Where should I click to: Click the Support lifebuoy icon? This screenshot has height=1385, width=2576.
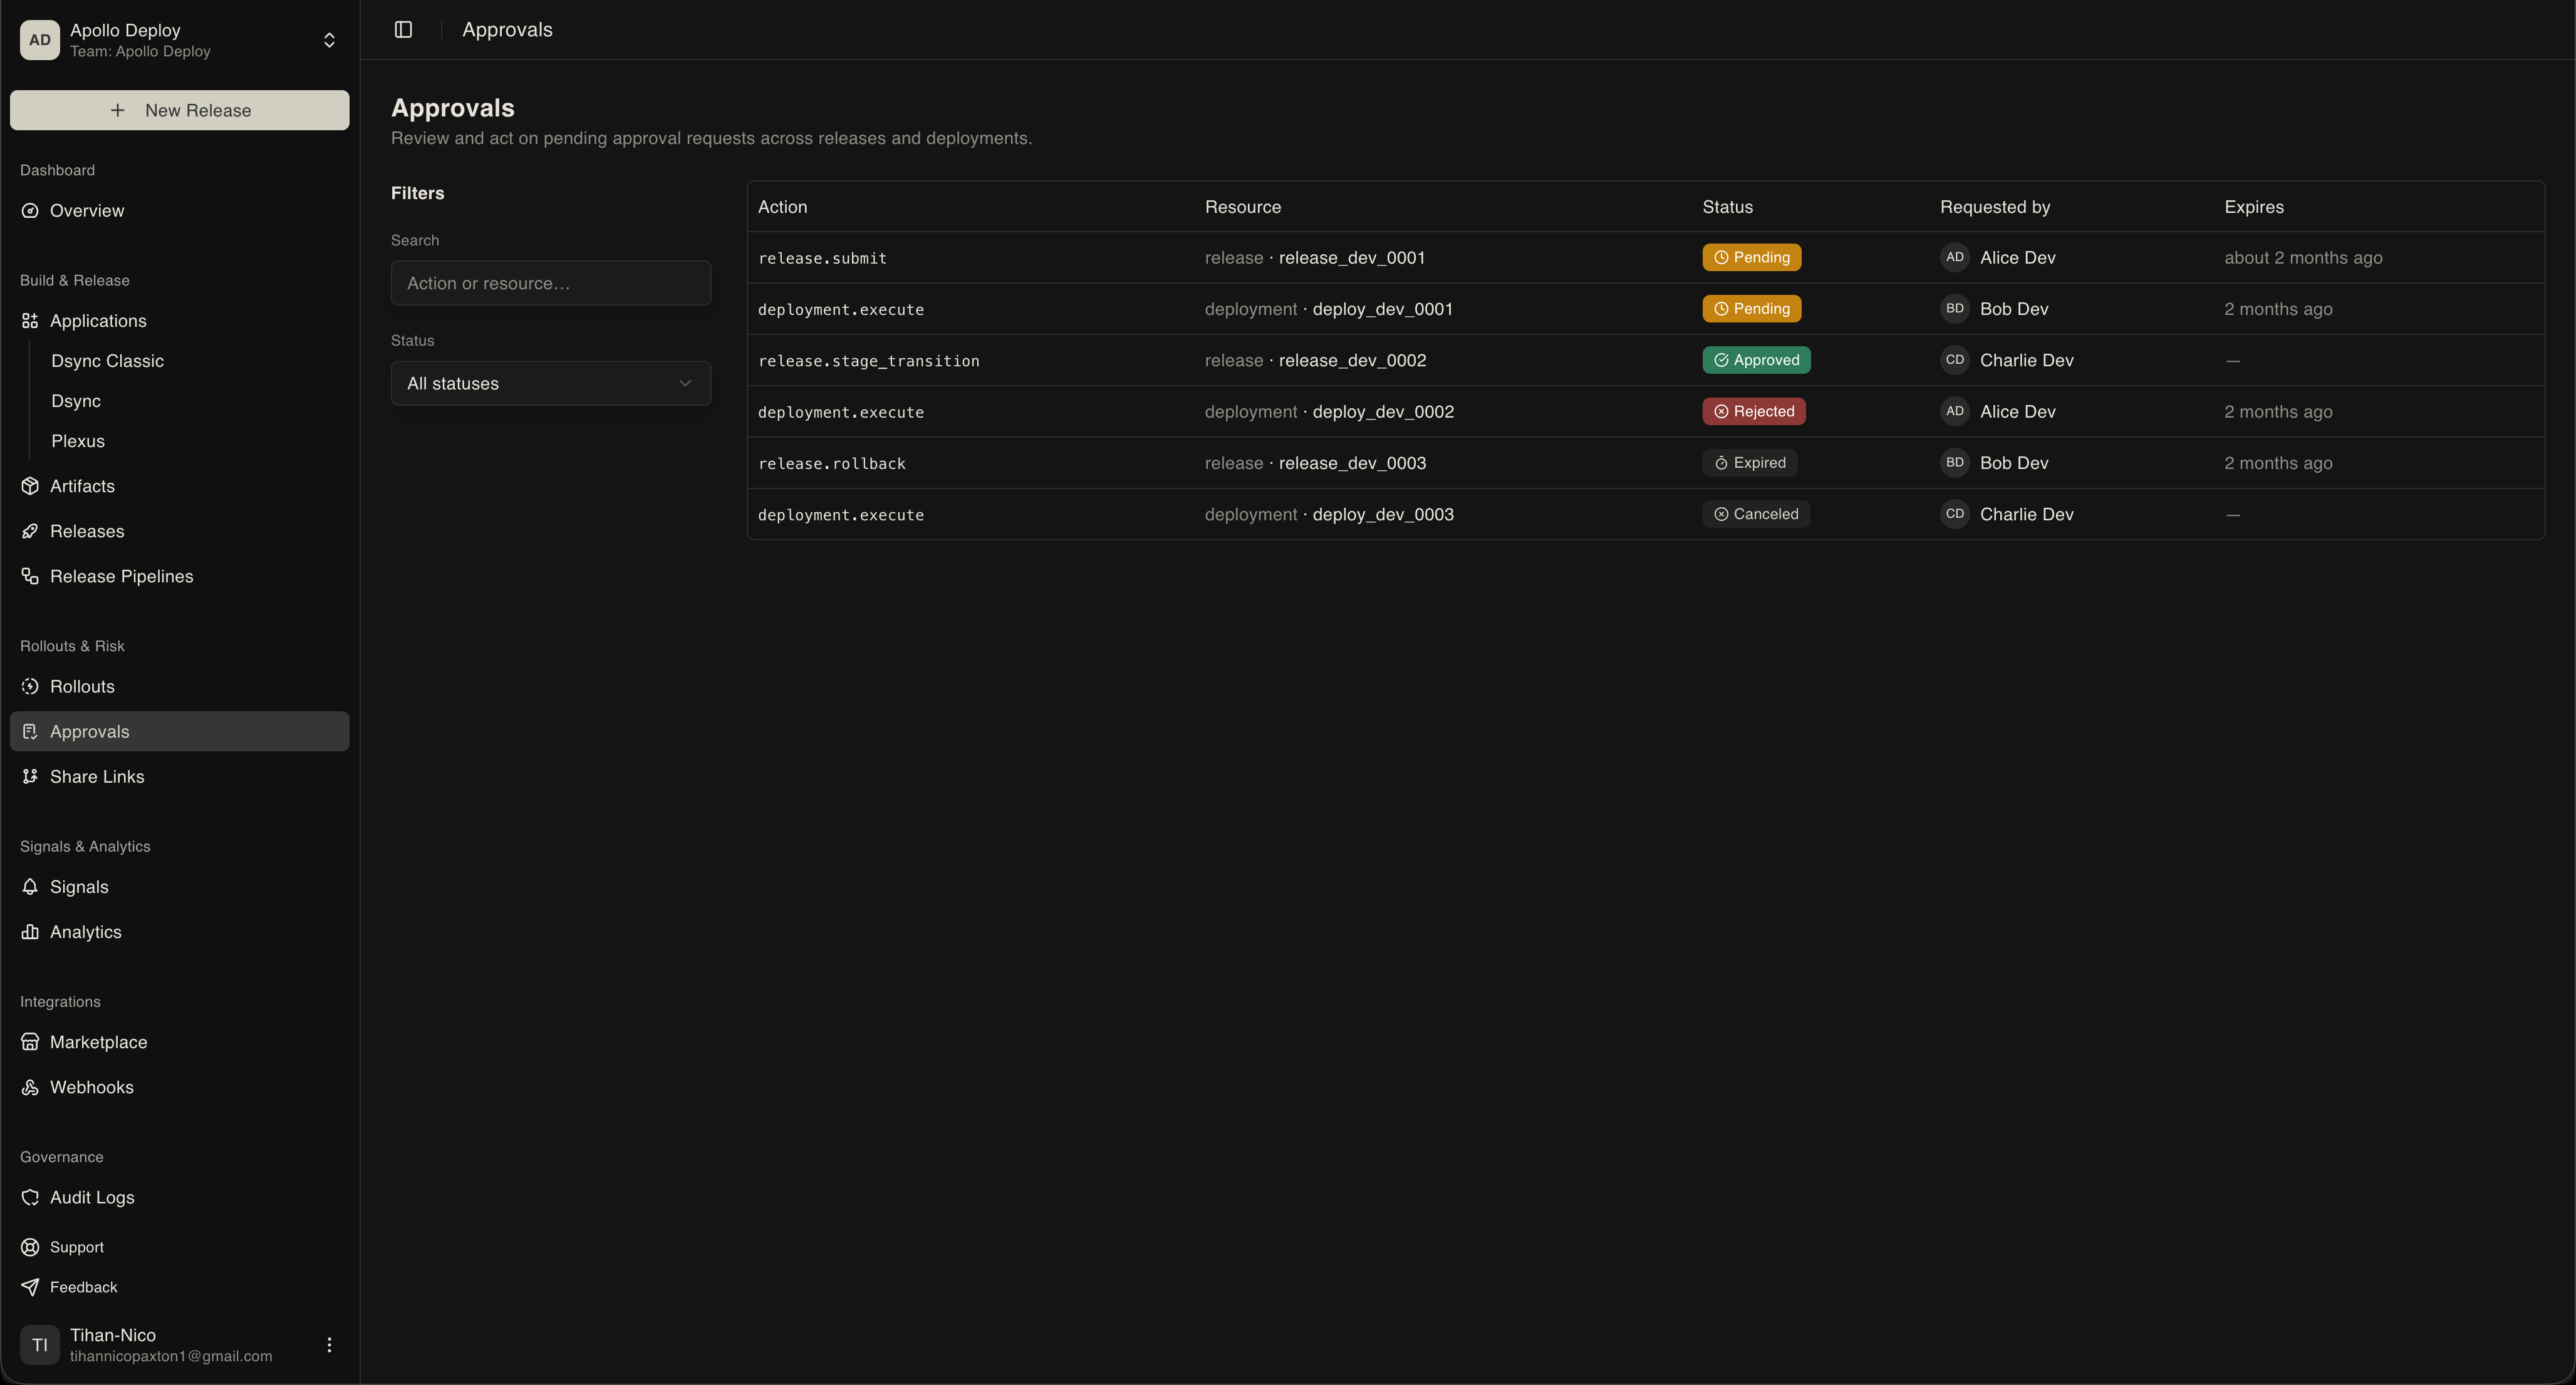click(30, 1247)
